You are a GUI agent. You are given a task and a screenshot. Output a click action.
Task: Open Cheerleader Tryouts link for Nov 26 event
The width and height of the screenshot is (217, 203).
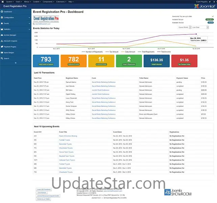coord(66,148)
